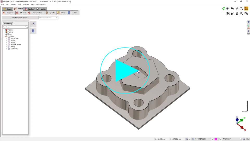
Task: Switch to the Design tab
Action: 8,9
